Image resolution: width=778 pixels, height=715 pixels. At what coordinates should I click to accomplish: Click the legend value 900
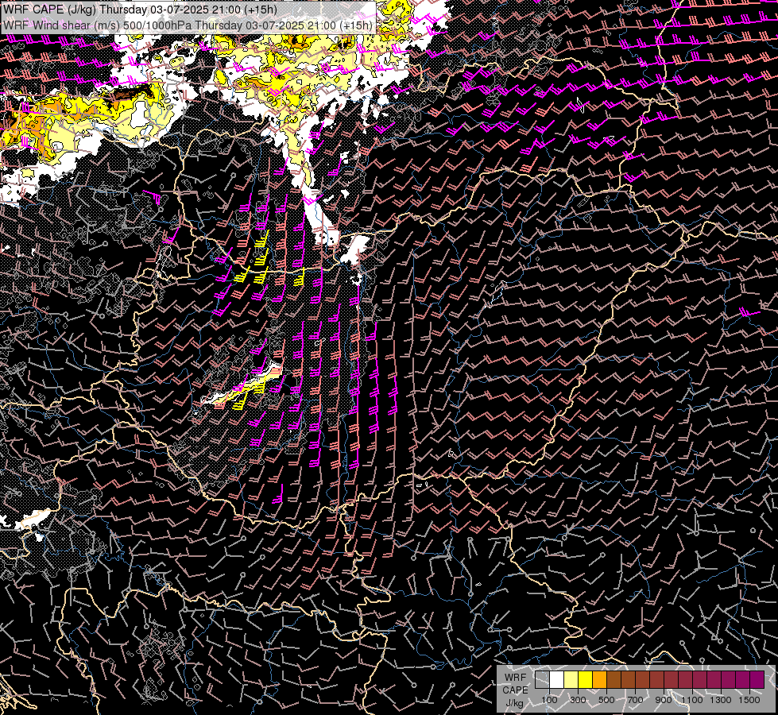[664, 700]
